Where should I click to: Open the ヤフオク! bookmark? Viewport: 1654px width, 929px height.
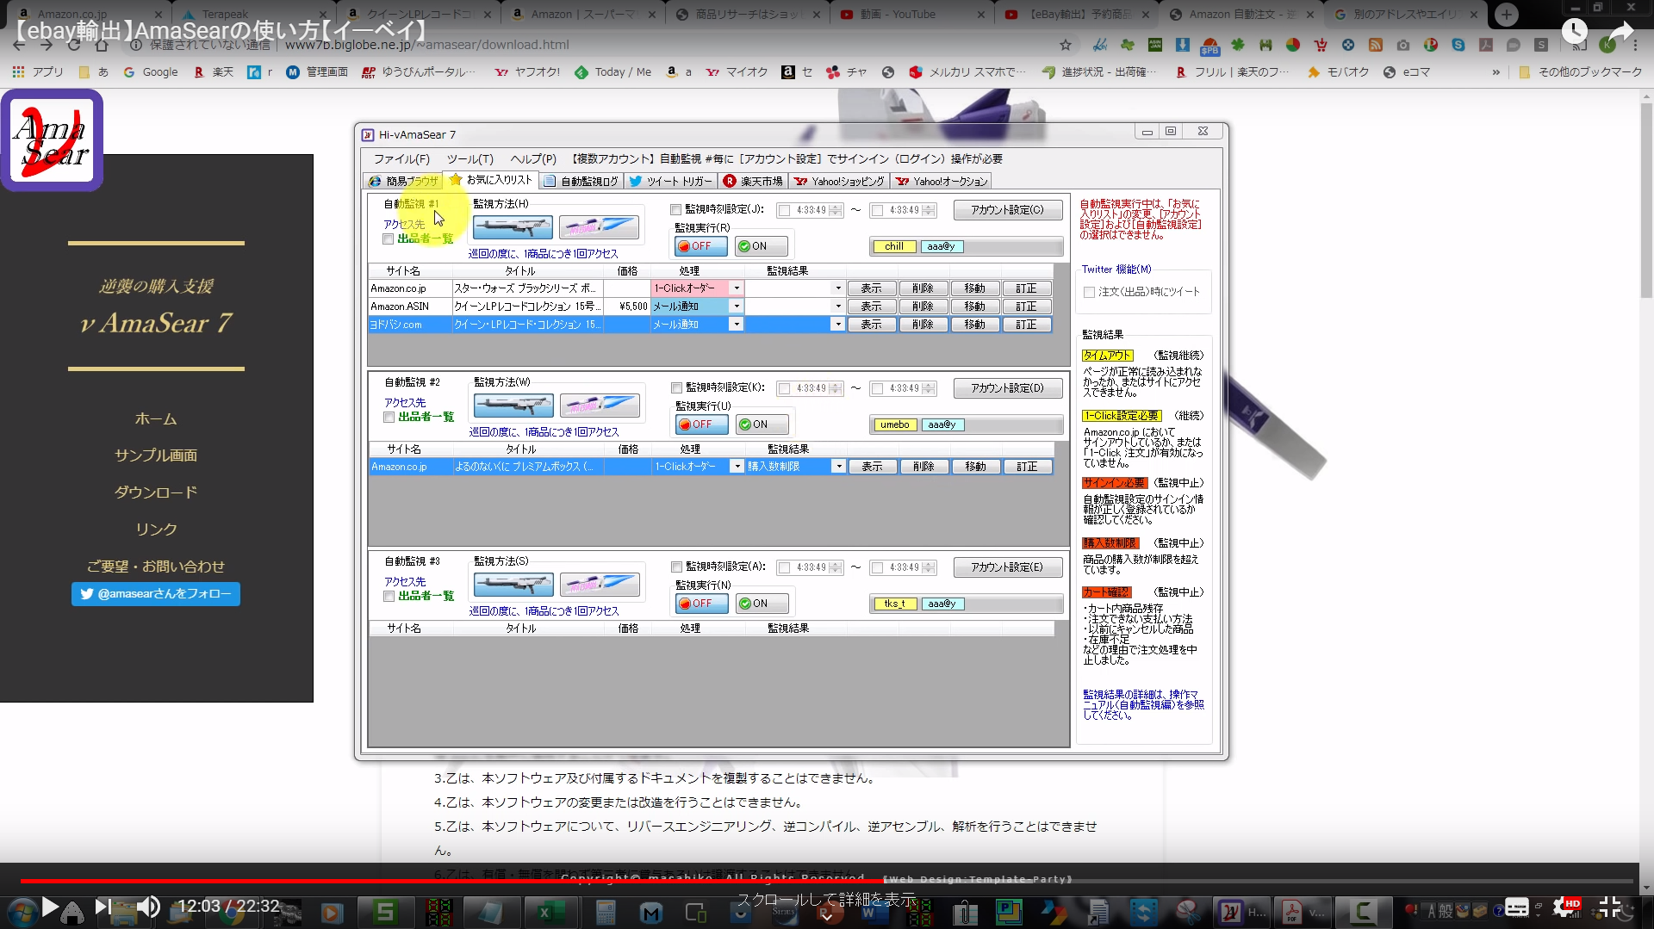click(527, 72)
